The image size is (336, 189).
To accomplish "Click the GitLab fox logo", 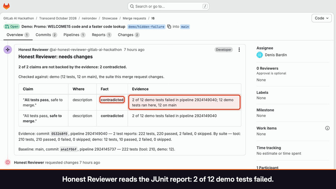I will 6,6.
